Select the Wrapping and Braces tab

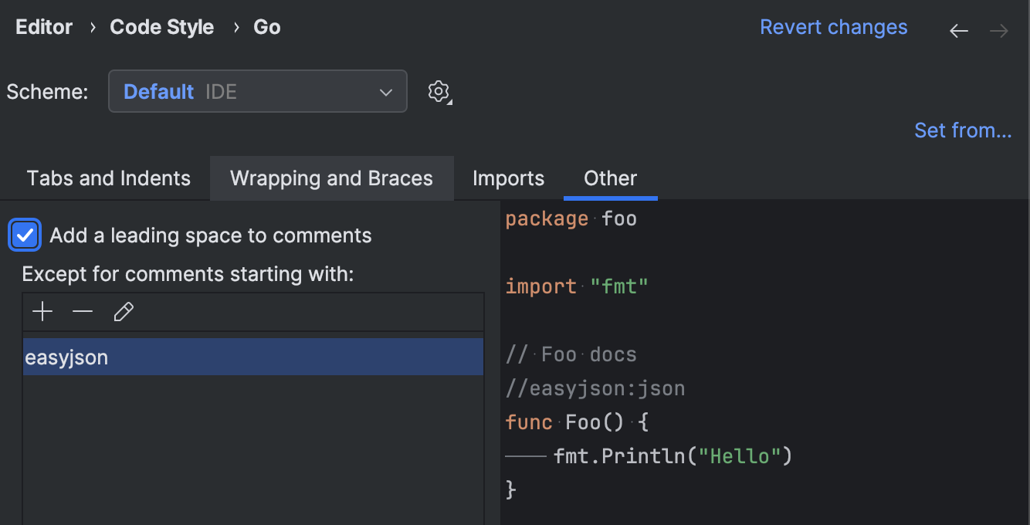tap(331, 178)
